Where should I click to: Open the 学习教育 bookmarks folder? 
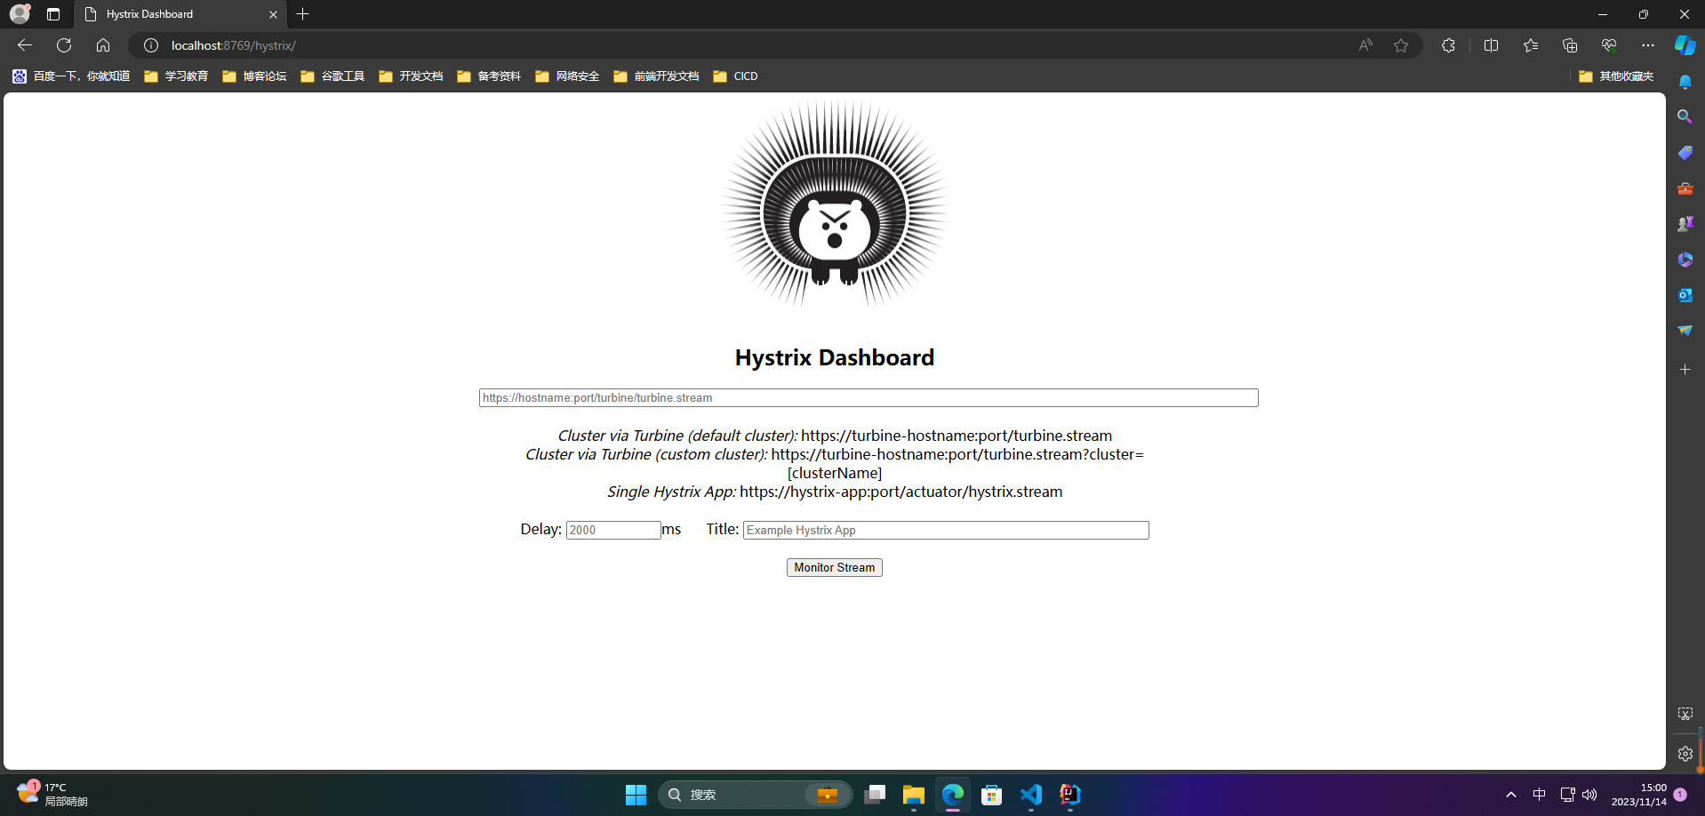176,76
